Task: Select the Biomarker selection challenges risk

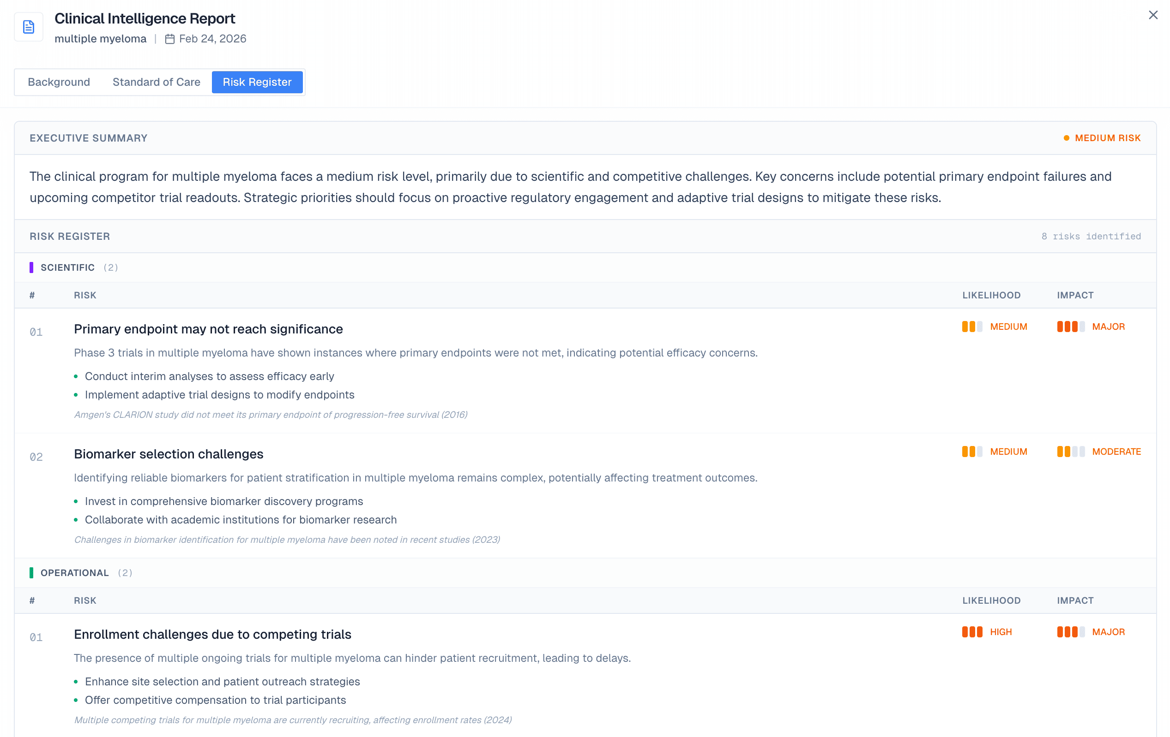Action: [x=169, y=454]
